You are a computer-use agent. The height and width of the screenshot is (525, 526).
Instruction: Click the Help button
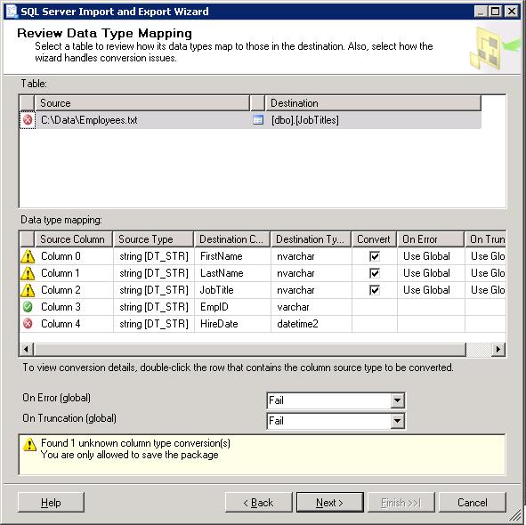[x=51, y=502]
